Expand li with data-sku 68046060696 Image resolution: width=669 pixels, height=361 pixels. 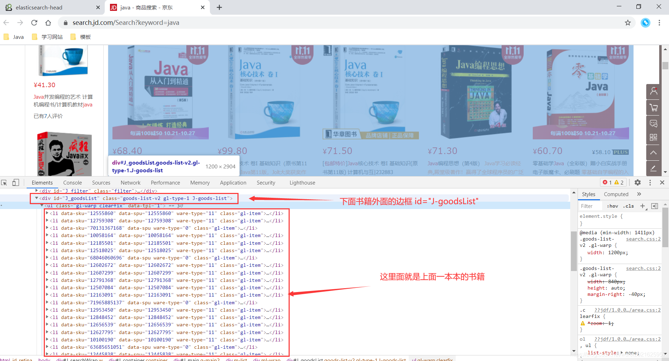click(47, 258)
